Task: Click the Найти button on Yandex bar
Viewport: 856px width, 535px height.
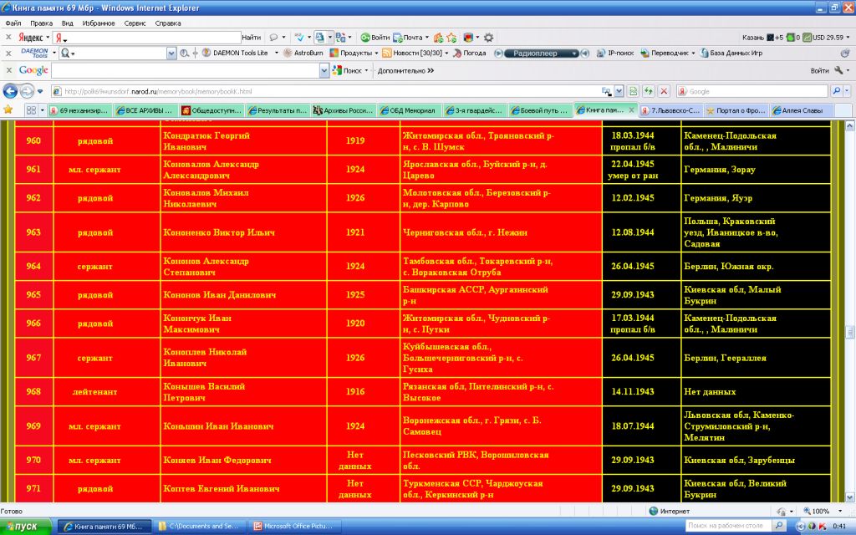Action: (251, 38)
